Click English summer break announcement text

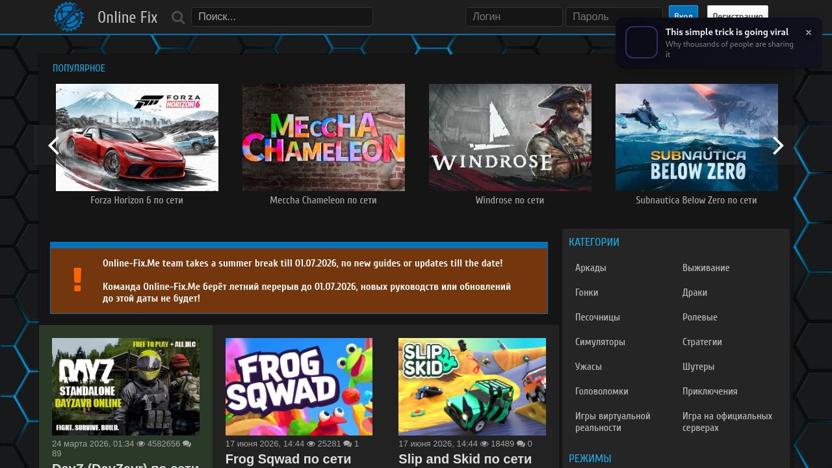pos(302,263)
